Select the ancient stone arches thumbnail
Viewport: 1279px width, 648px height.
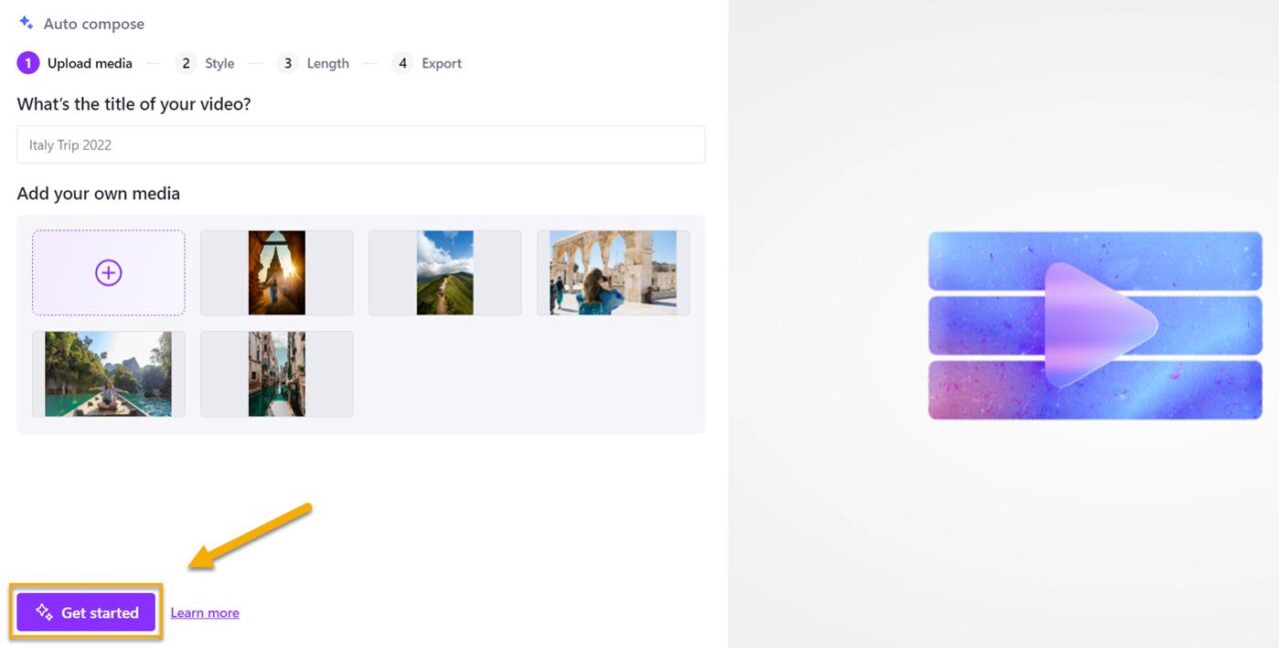(x=613, y=272)
